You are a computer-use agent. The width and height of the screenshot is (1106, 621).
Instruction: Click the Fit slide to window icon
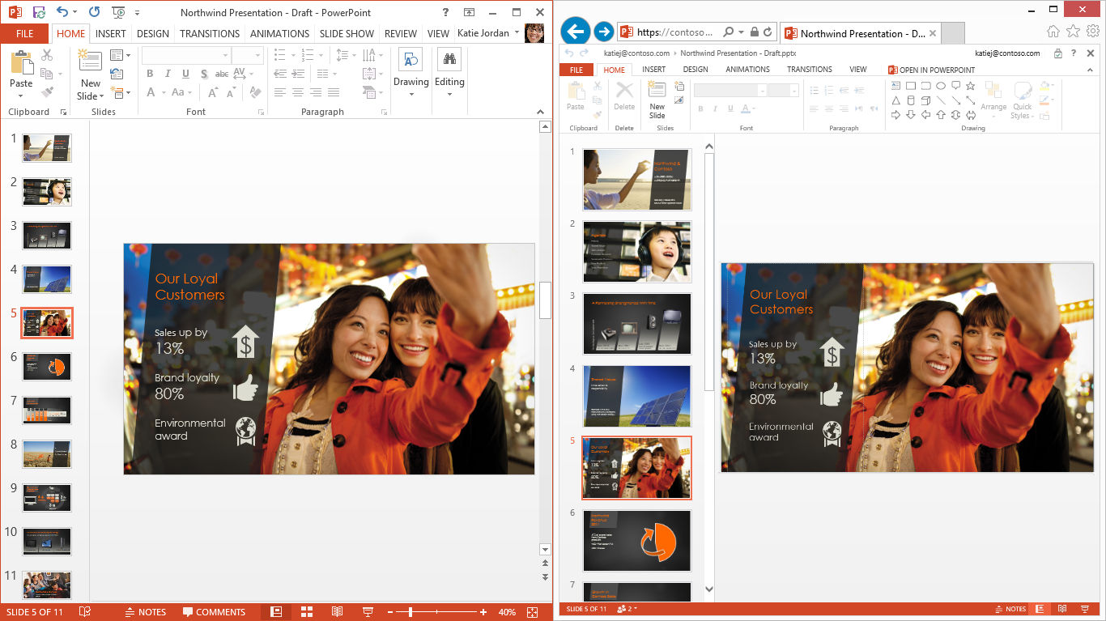click(x=532, y=612)
